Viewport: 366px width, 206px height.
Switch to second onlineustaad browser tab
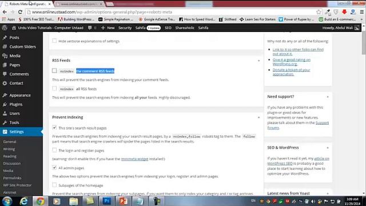pos(79,4)
